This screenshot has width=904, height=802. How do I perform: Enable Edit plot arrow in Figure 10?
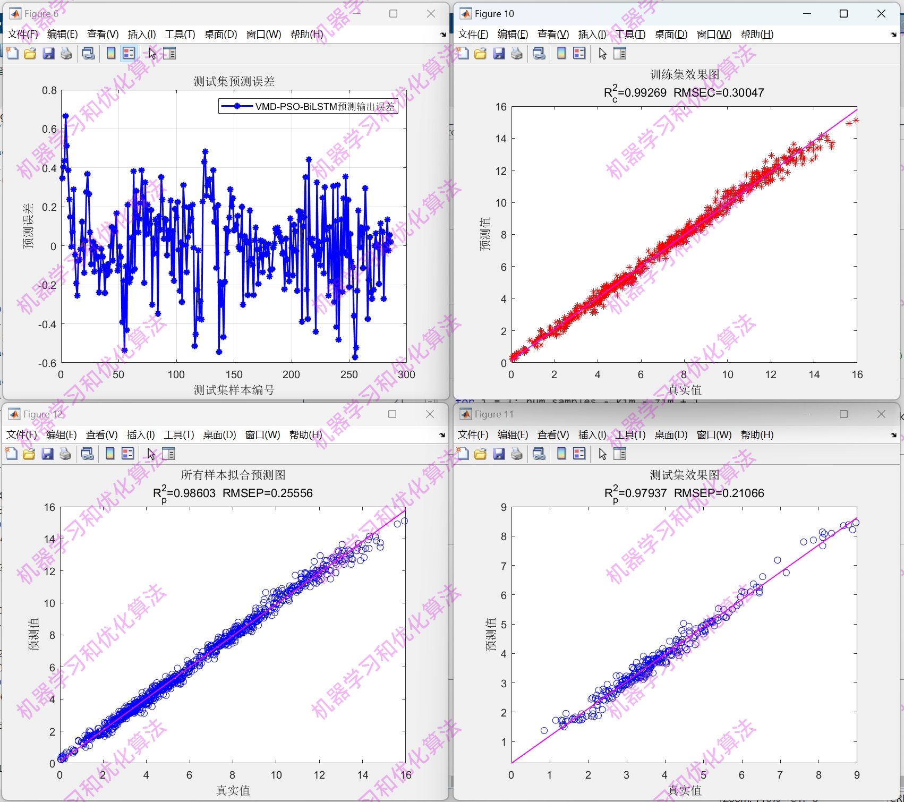[x=602, y=53]
